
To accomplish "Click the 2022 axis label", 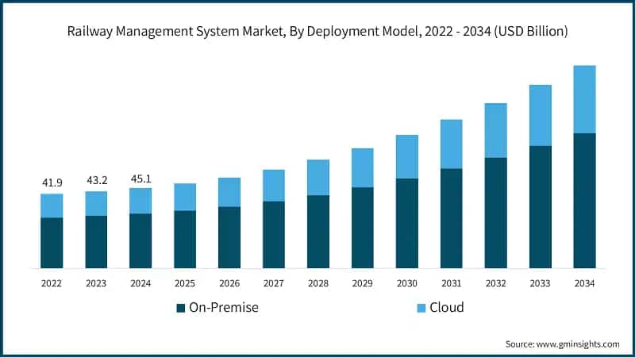I will click(x=52, y=283).
